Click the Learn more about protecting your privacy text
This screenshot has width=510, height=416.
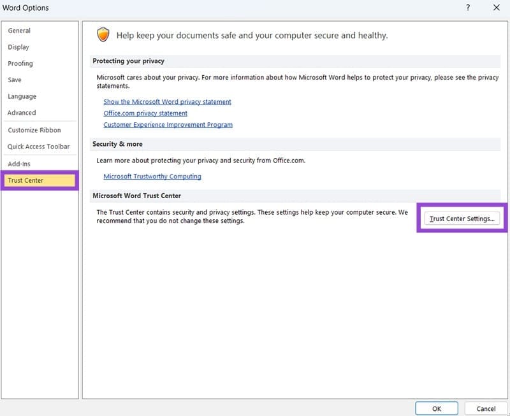[201, 161]
